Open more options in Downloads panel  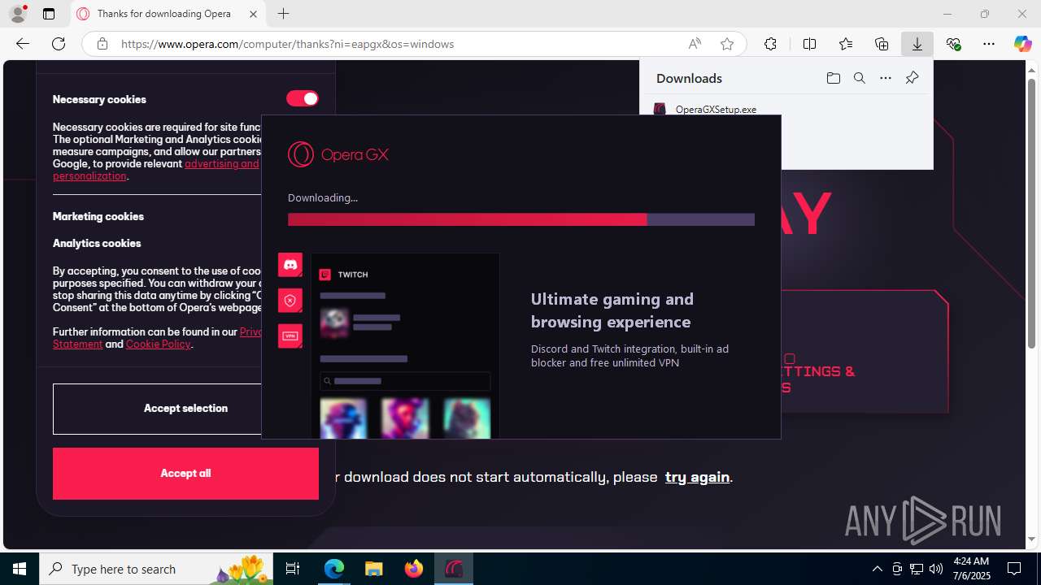(886, 78)
